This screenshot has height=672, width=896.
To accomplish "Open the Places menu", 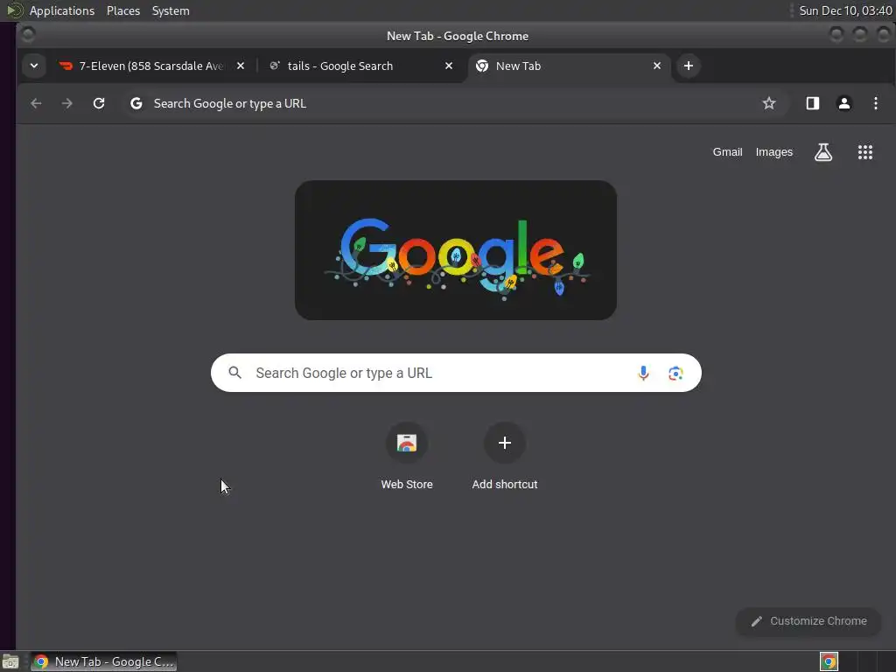I will [x=123, y=10].
